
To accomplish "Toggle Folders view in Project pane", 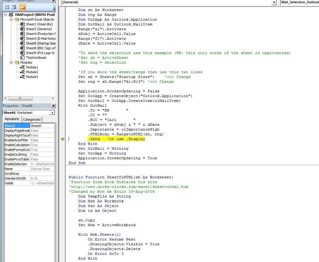I will [x=22, y=7].
